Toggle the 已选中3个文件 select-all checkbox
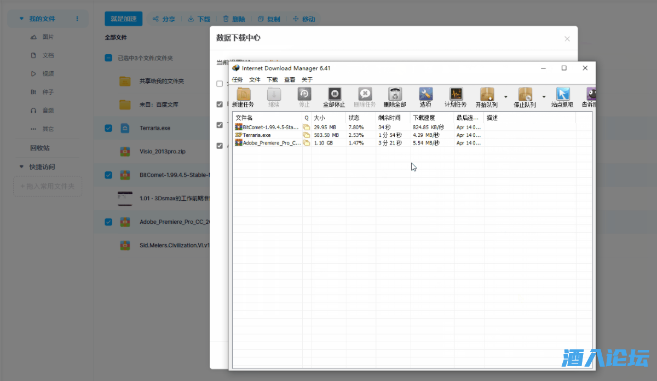The width and height of the screenshot is (657, 381). [x=108, y=58]
